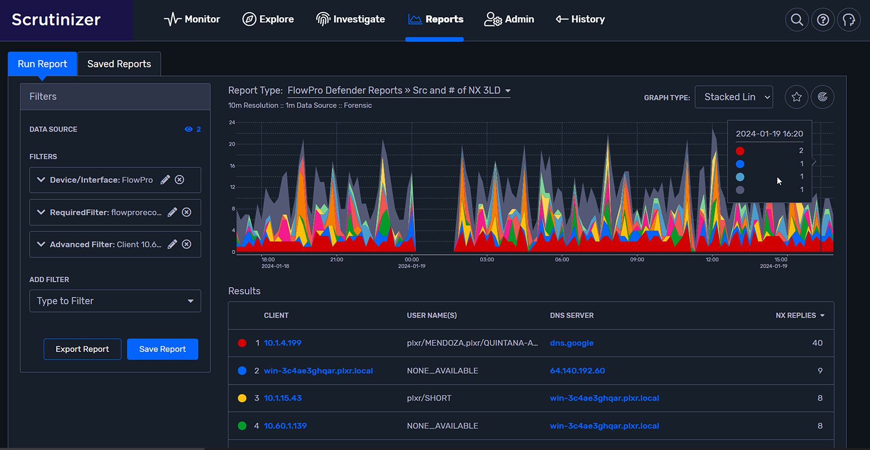Edit the Device/Interface FlowPro filter with the pencil icon
Screen dimensions: 870x450
(165, 180)
